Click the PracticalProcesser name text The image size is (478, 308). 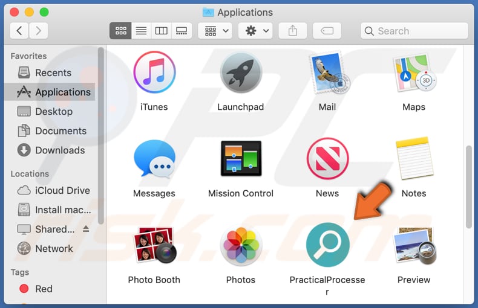327,286
